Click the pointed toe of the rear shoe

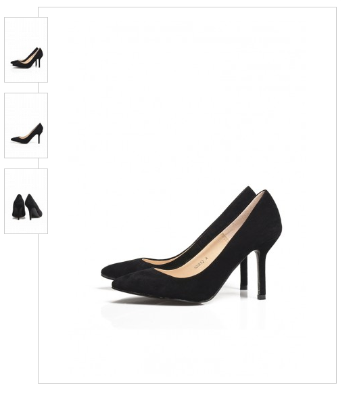coord(108,271)
